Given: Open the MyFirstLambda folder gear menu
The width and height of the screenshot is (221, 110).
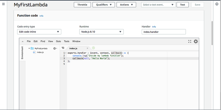Looking at the screenshot, I should point(55,49).
